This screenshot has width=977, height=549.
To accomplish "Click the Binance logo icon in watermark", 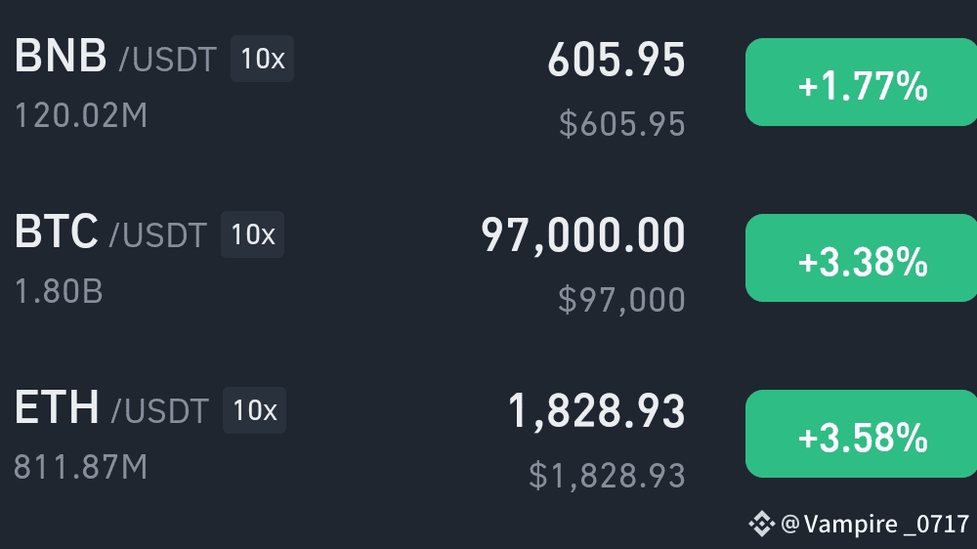I will [x=761, y=524].
